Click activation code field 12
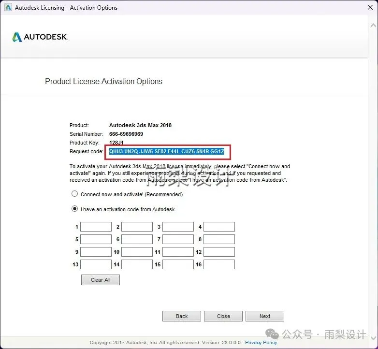Screen dimensions: 378x349 219,252
